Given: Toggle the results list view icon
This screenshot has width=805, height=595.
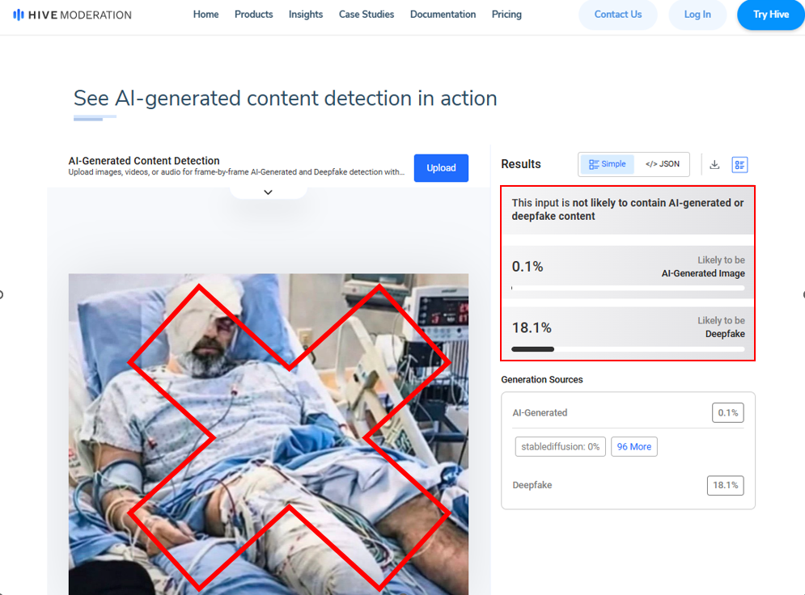Looking at the screenshot, I should [x=739, y=164].
